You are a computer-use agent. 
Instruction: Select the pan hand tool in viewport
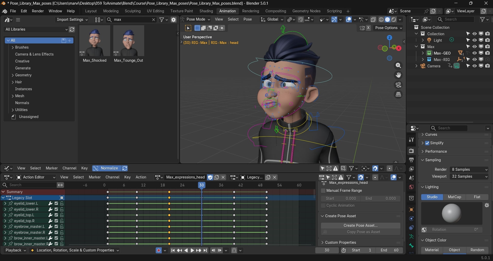coord(398,75)
